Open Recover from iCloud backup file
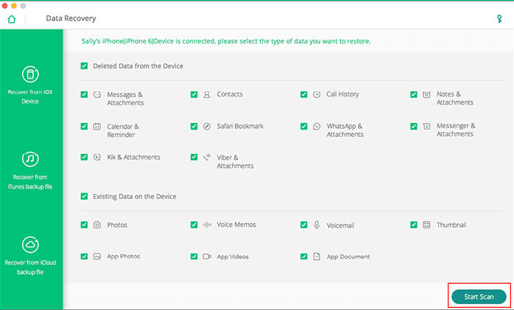The image size is (514, 310). coord(31,244)
